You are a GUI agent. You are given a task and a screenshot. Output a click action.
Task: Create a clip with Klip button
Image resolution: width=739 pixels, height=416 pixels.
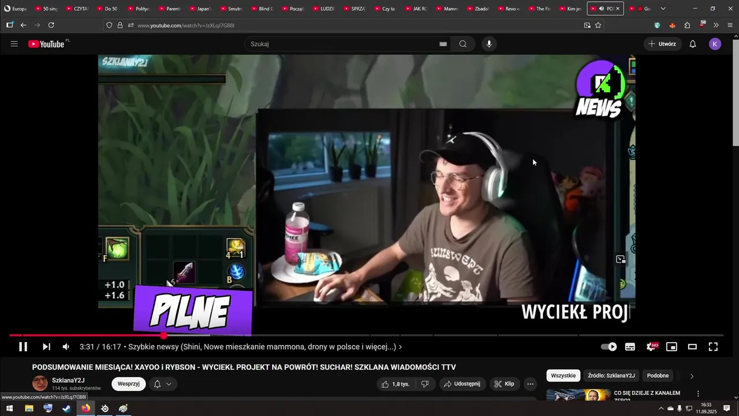[x=505, y=384]
